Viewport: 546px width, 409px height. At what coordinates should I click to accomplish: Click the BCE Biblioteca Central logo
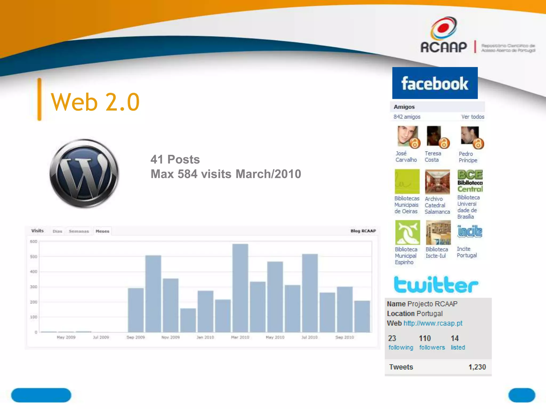470,181
